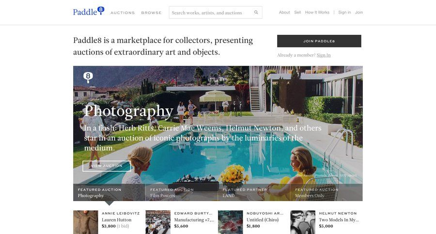
Task: Open the About page link
Action: tap(284, 12)
